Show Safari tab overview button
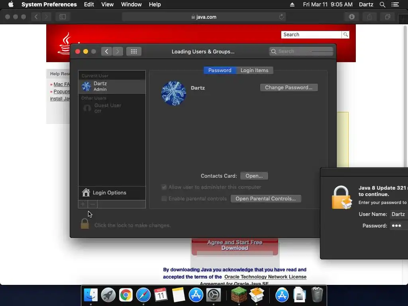 coord(387,17)
